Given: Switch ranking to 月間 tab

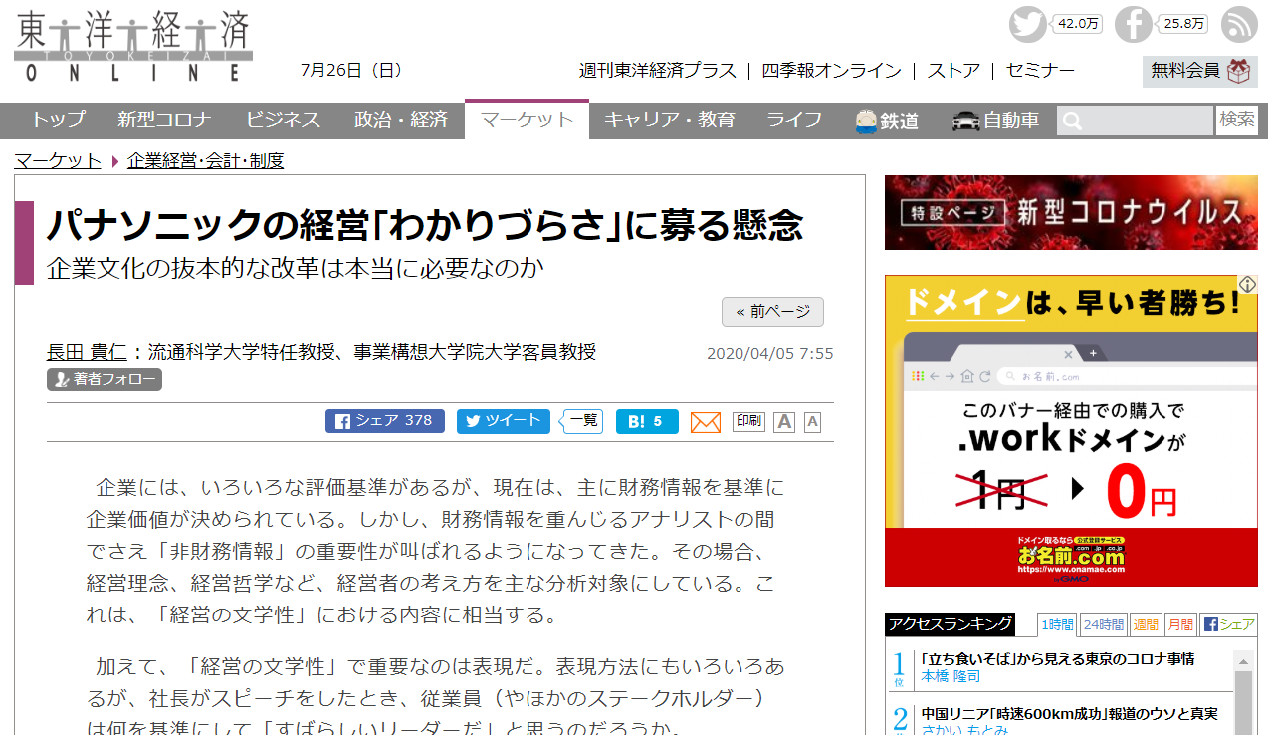Looking at the screenshot, I should (x=1180, y=625).
